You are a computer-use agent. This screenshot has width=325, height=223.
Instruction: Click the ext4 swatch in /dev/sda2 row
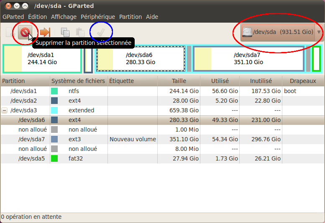(x=54, y=101)
